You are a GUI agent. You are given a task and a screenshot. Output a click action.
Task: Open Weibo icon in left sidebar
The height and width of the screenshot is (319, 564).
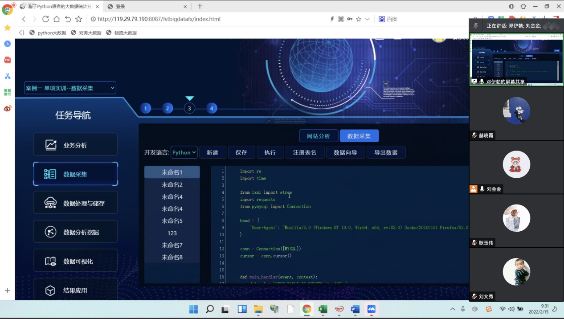[x=8, y=108]
